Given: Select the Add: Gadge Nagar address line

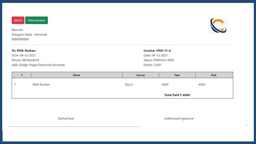Looking at the screenshot, I should coord(38,65).
